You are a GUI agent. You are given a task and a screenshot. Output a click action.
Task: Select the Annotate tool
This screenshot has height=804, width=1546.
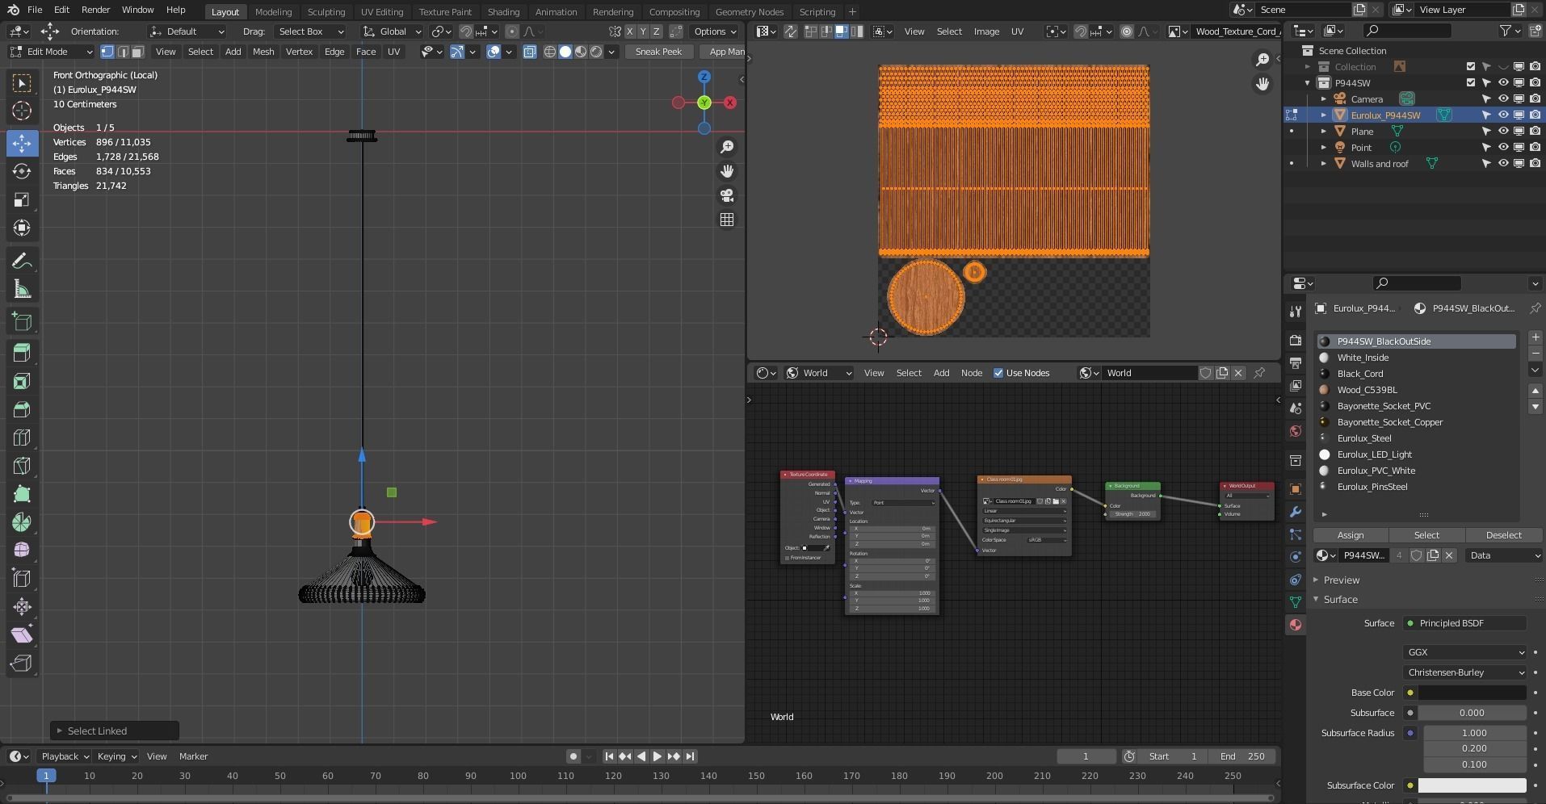(22, 261)
